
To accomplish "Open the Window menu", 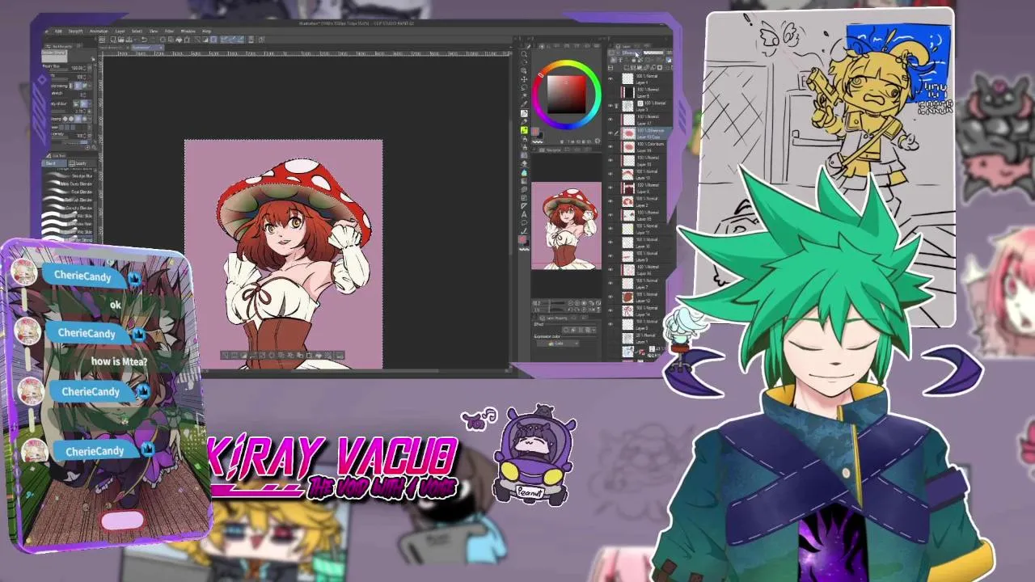I will click(x=188, y=32).
